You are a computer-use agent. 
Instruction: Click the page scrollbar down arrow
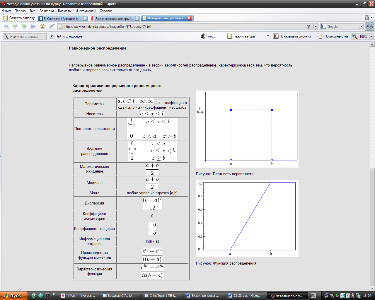tap(372, 289)
